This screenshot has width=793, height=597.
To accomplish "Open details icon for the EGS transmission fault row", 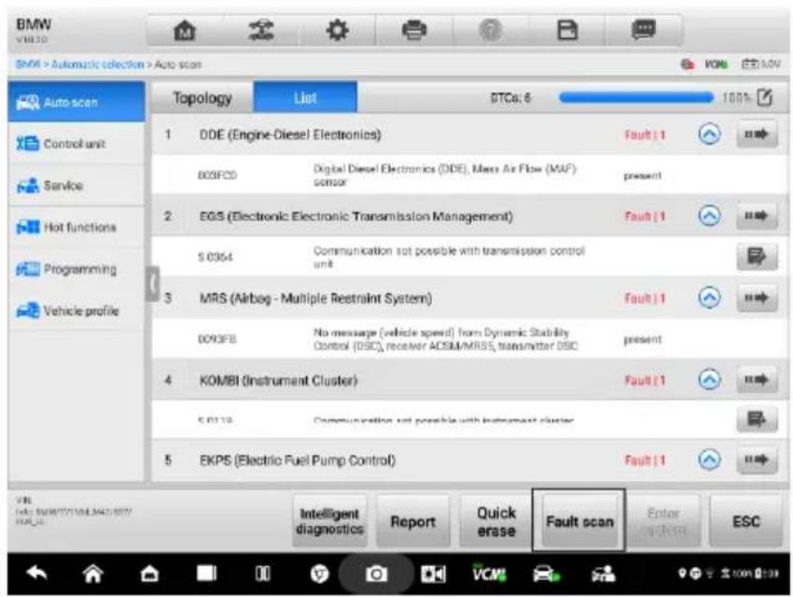I will point(757,257).
